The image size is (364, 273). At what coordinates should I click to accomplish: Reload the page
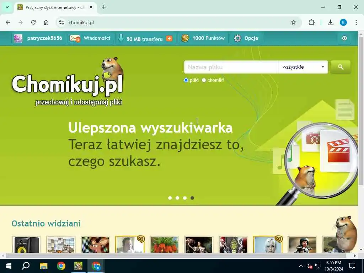(x=33, y=22)
